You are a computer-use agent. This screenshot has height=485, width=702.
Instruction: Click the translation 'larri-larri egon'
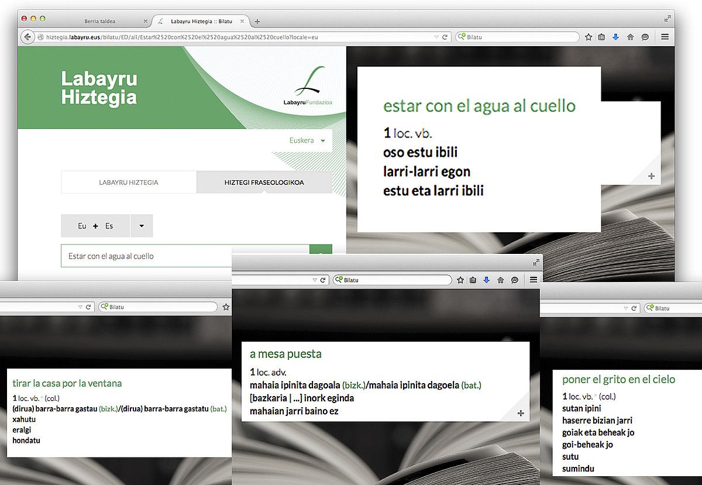coord(426,172)
